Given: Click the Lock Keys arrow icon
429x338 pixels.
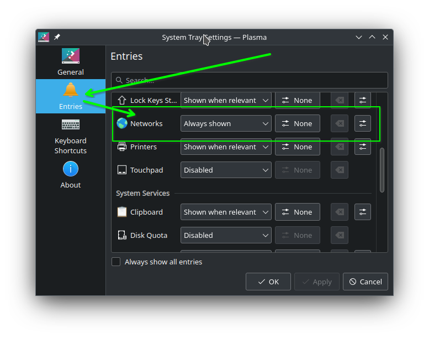Looking at the screenshot, I should [x=122, y=100].
